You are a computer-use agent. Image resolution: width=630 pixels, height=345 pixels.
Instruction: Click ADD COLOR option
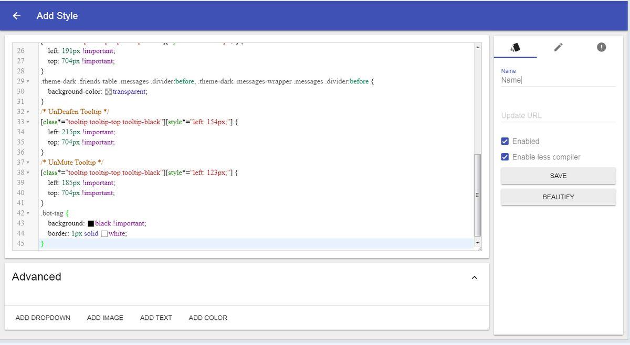[208, 318]
